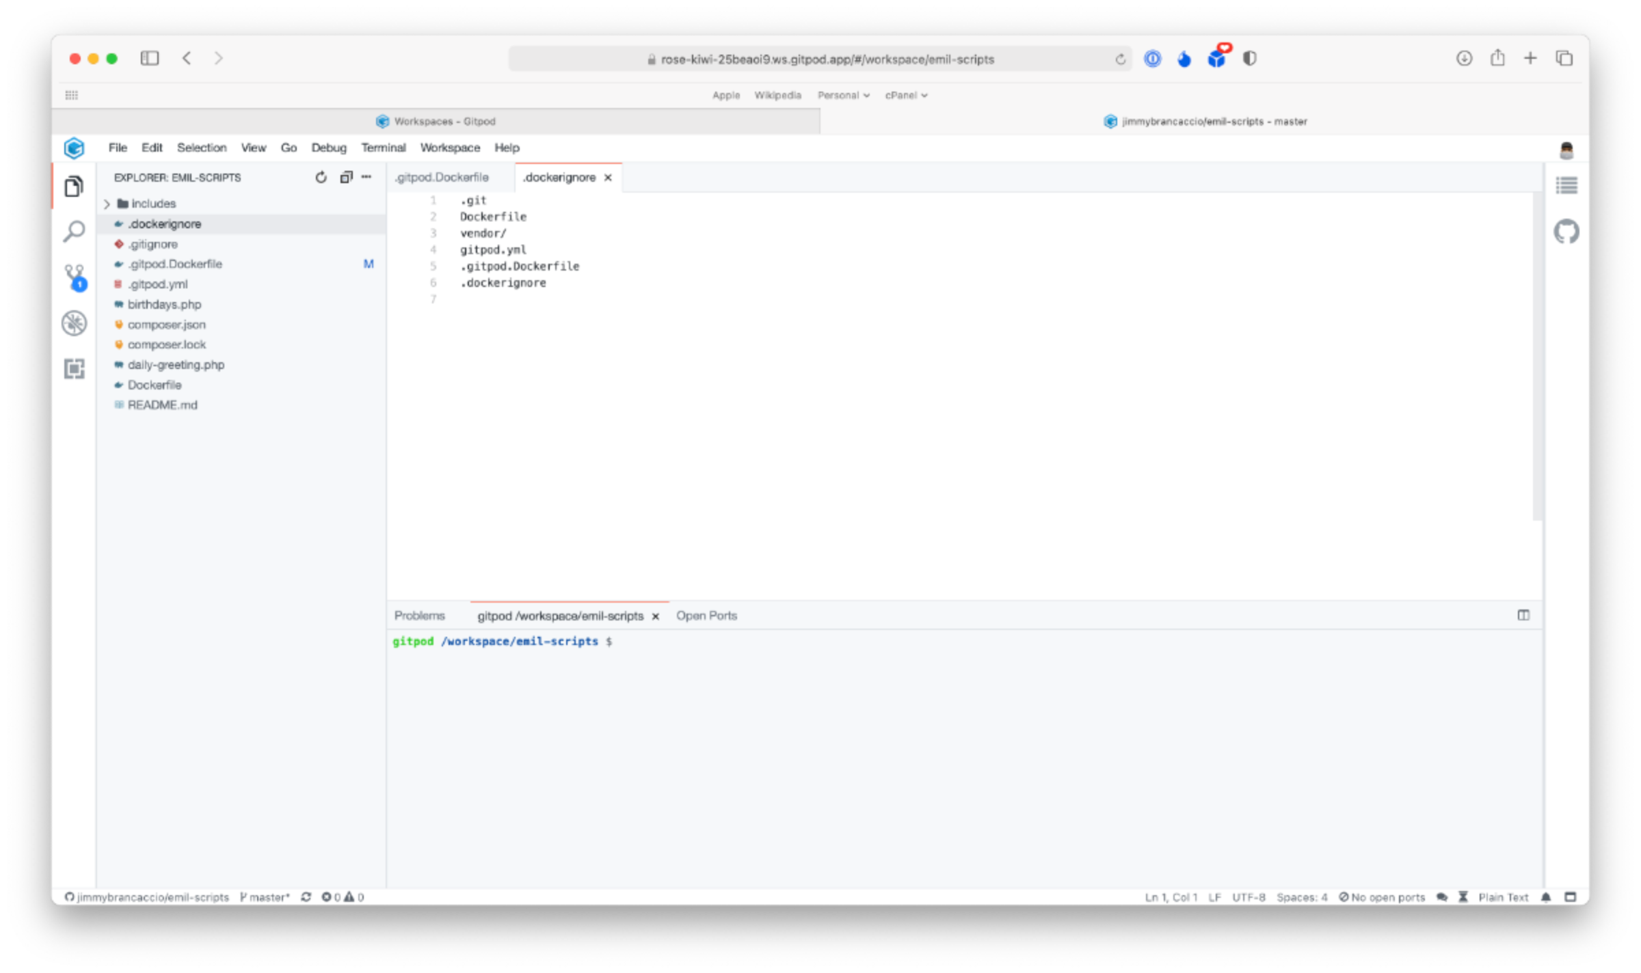Open the Terminal menu
This screenshot has height=973, width=1641.
[x=383, y=148]
